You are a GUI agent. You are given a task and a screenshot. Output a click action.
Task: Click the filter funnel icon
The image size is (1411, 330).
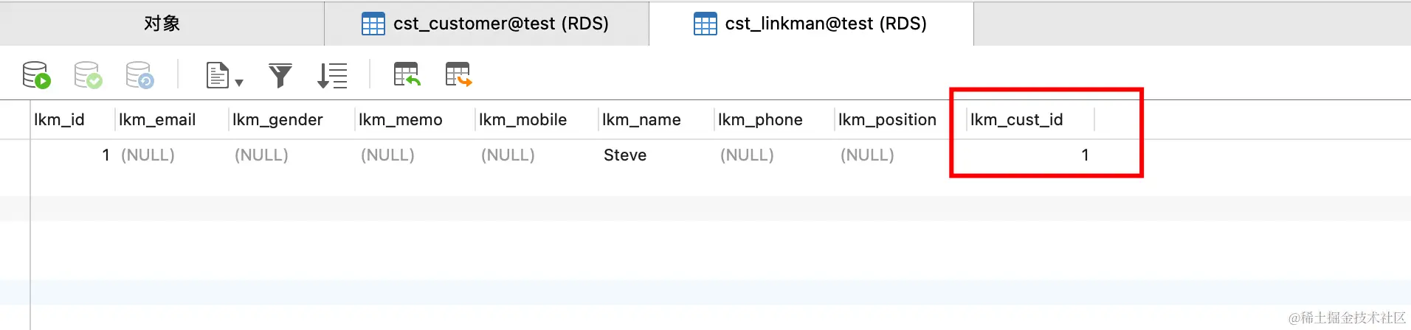click(x=280, y=75)
